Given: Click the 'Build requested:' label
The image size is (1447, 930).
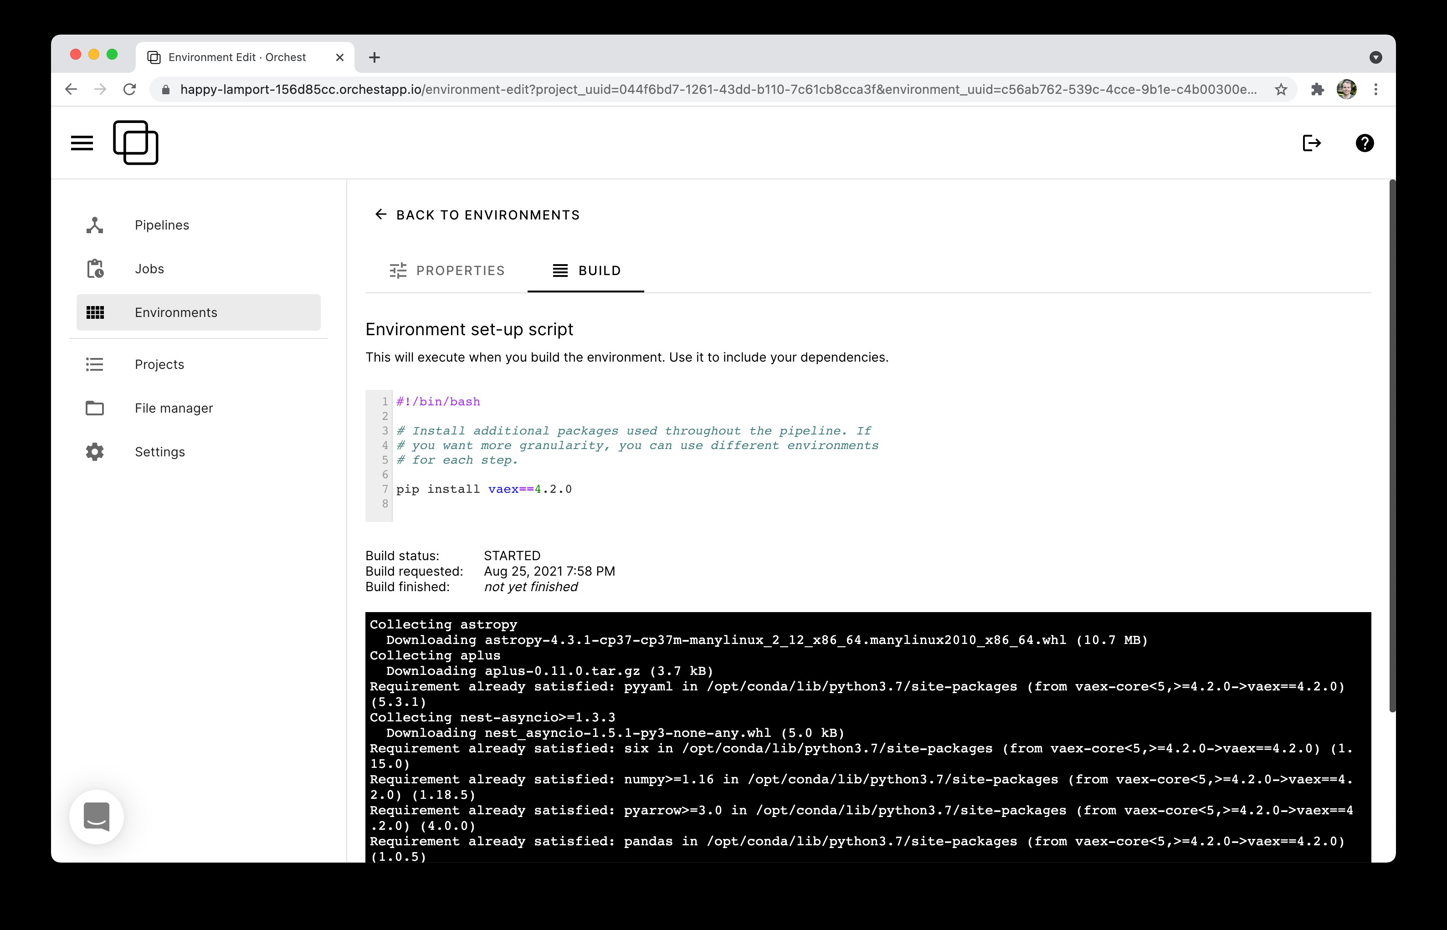Looking at the screenshot, I should tap(415, 571).
